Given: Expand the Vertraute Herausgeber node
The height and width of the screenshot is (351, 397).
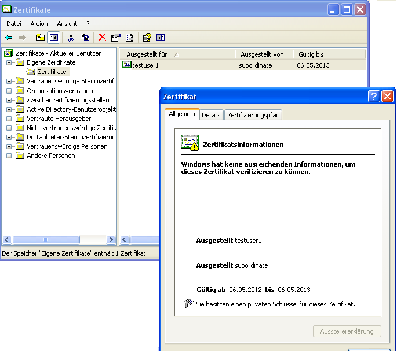Looking at the screenshot, I should [x=9, y=119].
